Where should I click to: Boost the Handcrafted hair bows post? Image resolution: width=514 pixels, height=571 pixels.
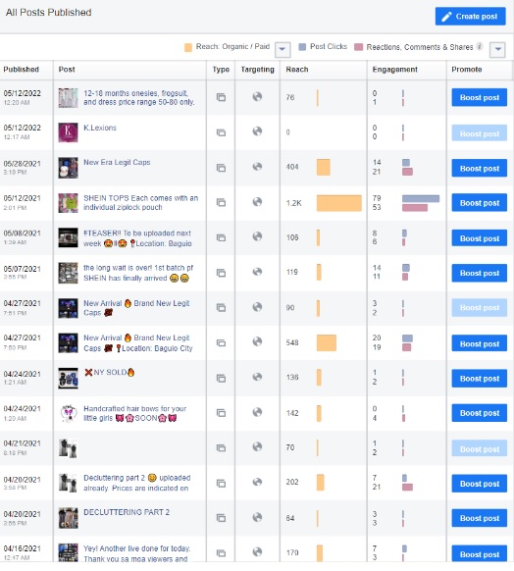click(480, 413)
